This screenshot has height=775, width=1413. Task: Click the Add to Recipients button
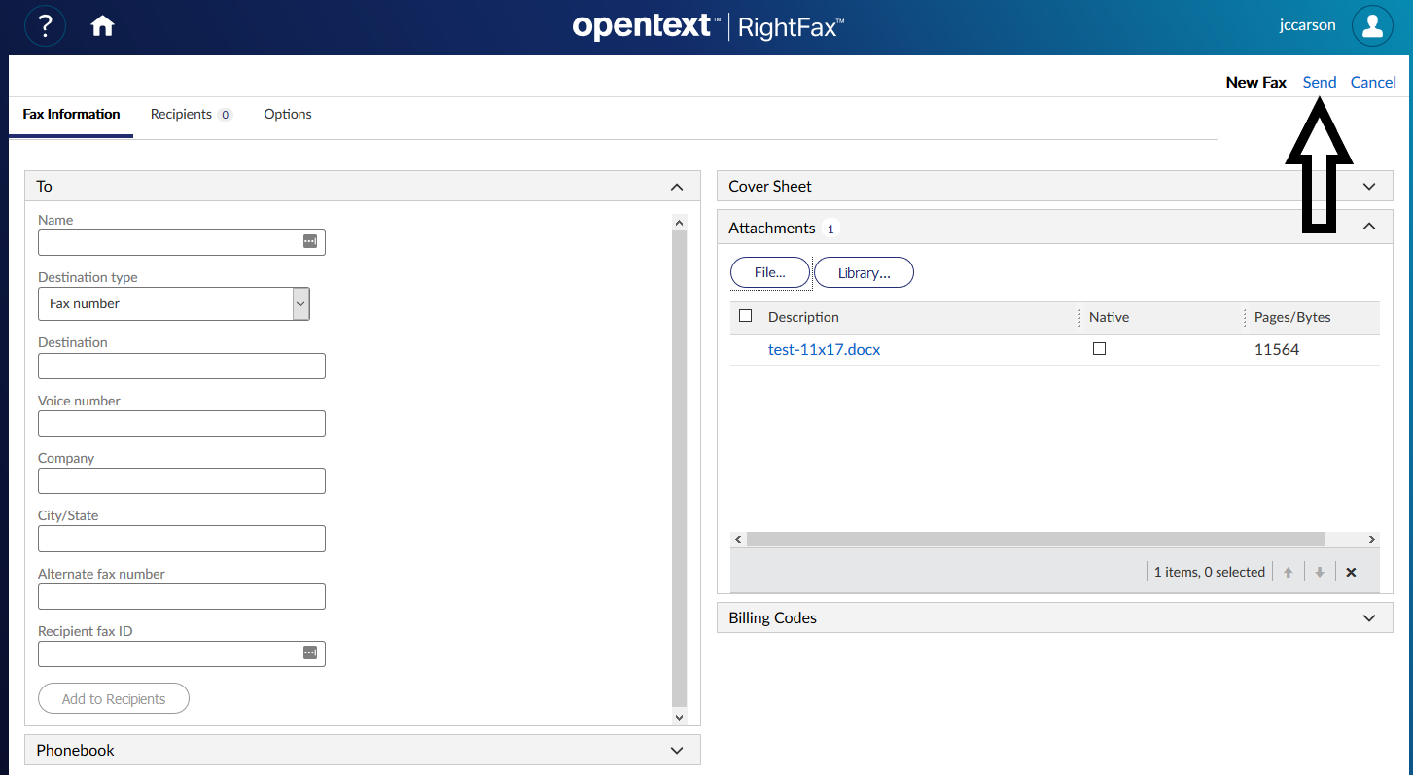point(114,699)
